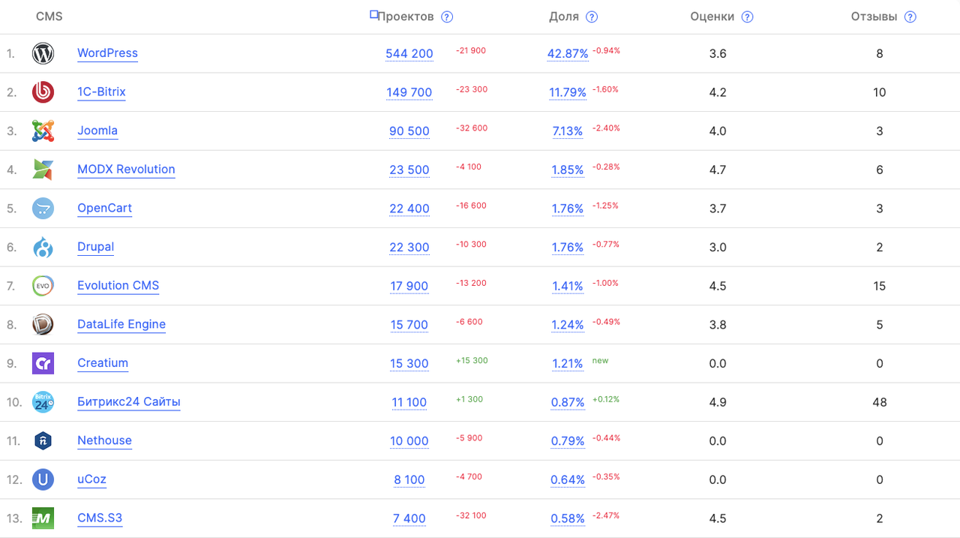The width and height of the screenshot is (960, 538).
Task: Click Evolution CMS project count 17 900
Action: pyautogui.click(x=409, y=286)
